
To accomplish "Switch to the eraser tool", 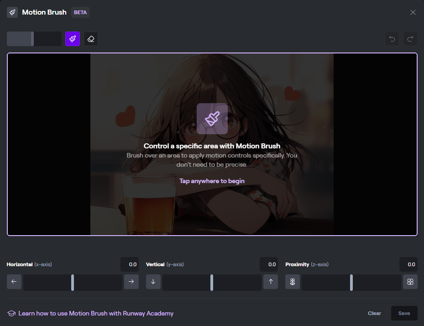I will (91, 39).
